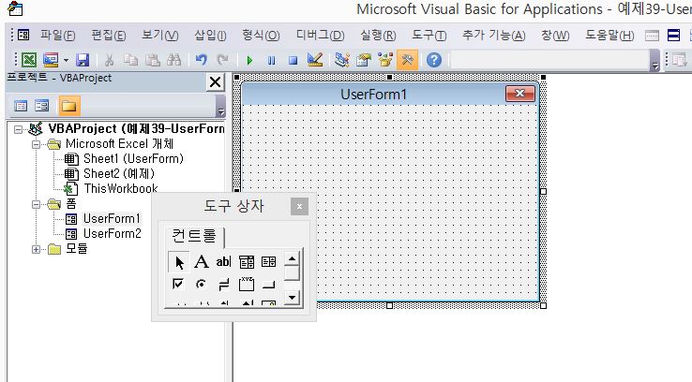Open the 편집(E) menu
Viewport: 692px width, 382px height.
[109, 36]
